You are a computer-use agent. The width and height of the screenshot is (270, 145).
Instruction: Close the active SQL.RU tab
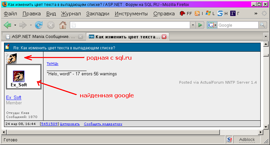click(164, 36)
